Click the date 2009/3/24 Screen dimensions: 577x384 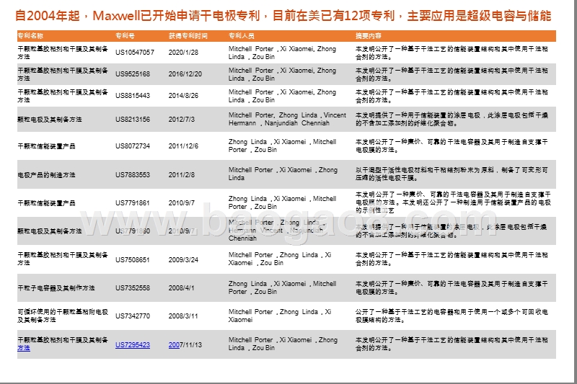pos(183,259)
